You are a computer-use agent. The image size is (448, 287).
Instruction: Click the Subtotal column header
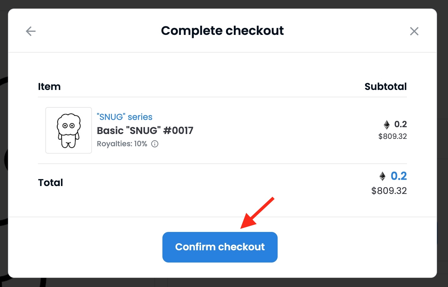tap(385, 87)
